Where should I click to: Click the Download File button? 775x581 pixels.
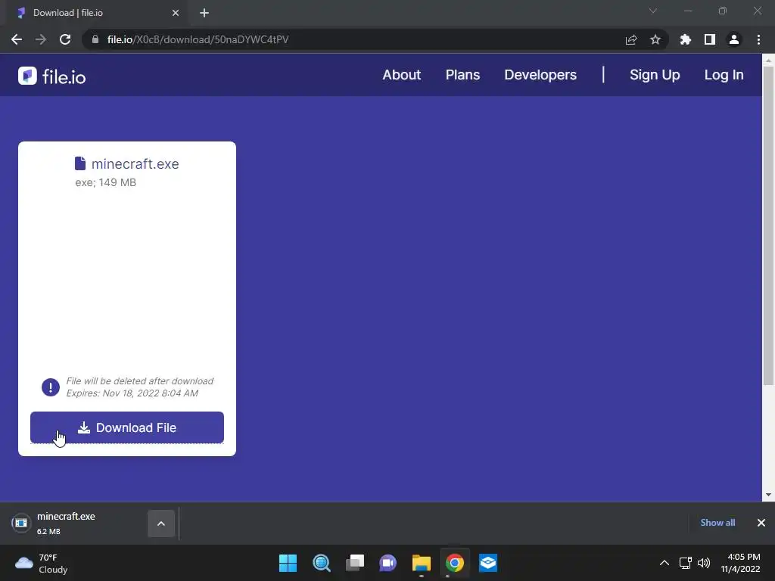pos(127,427)
